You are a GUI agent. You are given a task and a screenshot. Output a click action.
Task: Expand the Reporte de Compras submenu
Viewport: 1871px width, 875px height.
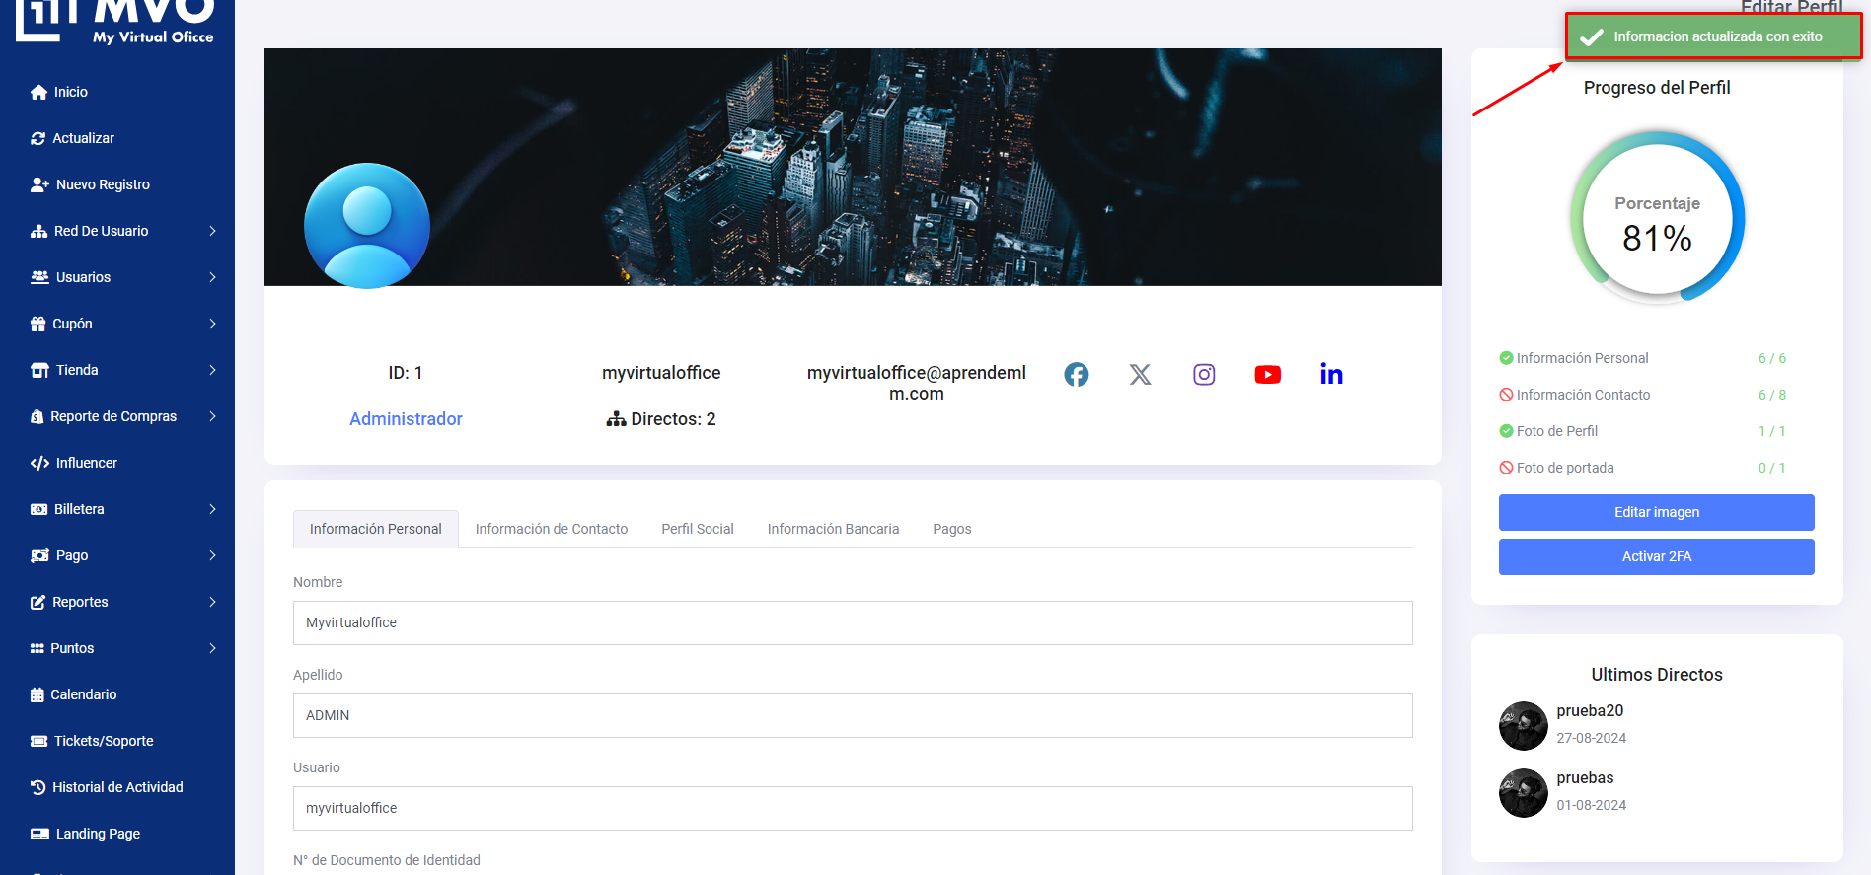pos(212,416)
